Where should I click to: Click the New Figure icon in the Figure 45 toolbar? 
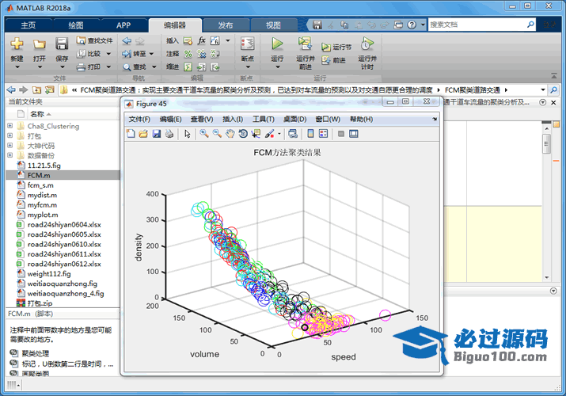point(131,134)
